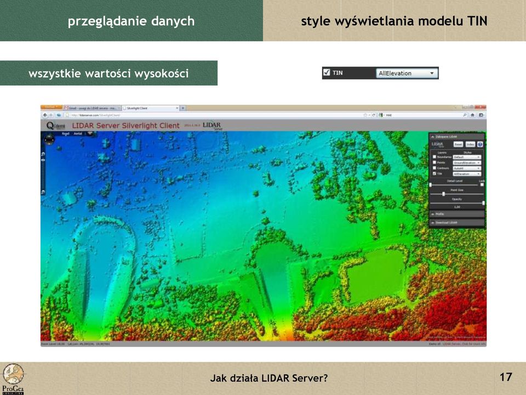
Task: Click the LIDAR Server logo in the header
Action: point(213,126)
